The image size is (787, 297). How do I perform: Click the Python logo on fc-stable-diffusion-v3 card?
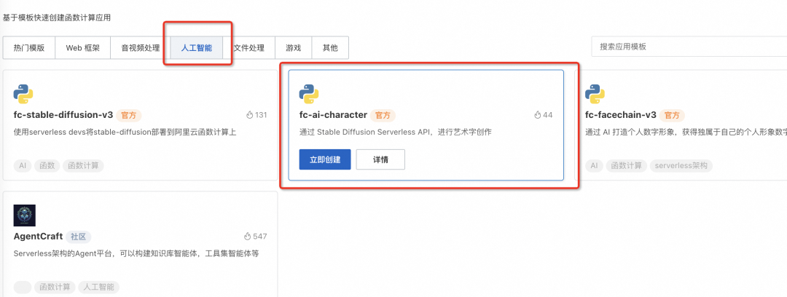(23, 94)
